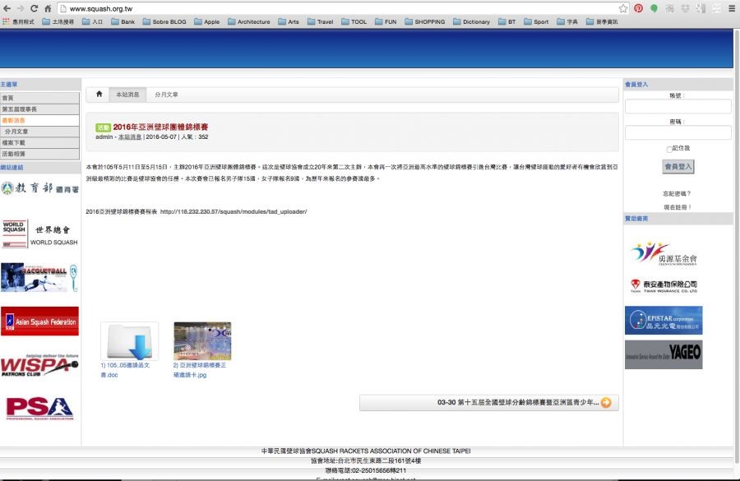This screenshot has height=481, width=740.
Task: Open the Chrome hamburger menu
Action: [731, 8]
